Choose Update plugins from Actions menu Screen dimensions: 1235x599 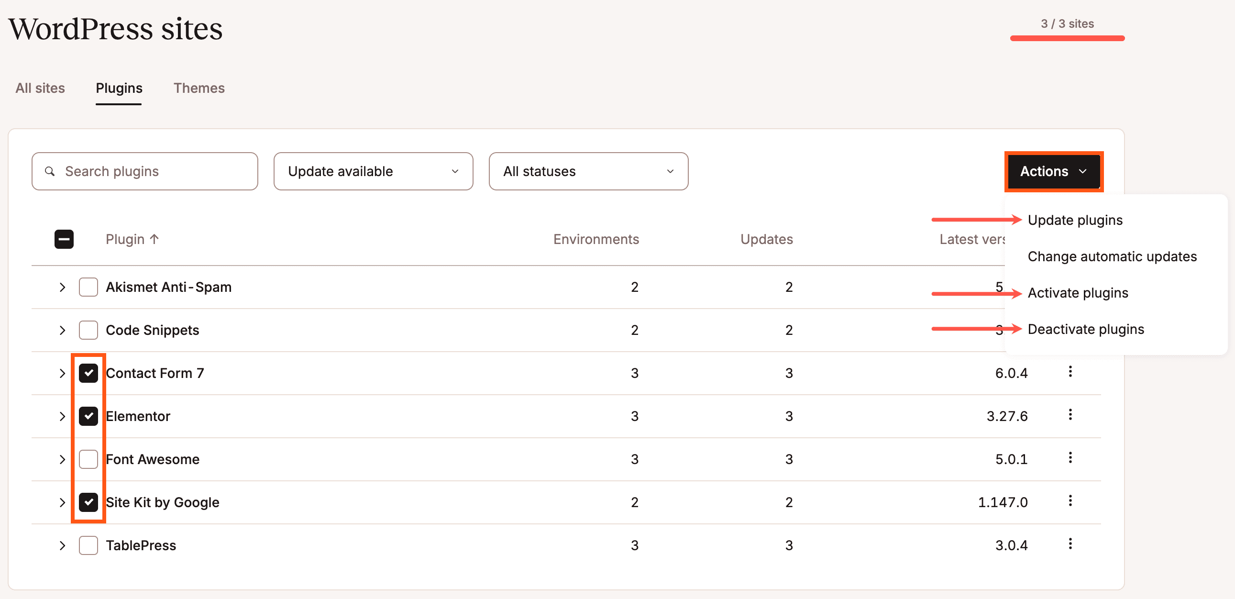[x=1075, y=220]
